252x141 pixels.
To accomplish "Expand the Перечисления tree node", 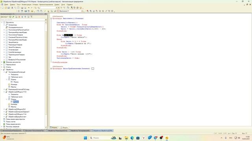I will click(x=2, y=65).
